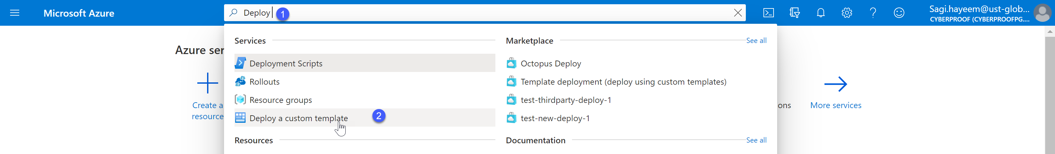Click the Resources section heading
This screenshot has height=154, width=1055.
point(253,140)
